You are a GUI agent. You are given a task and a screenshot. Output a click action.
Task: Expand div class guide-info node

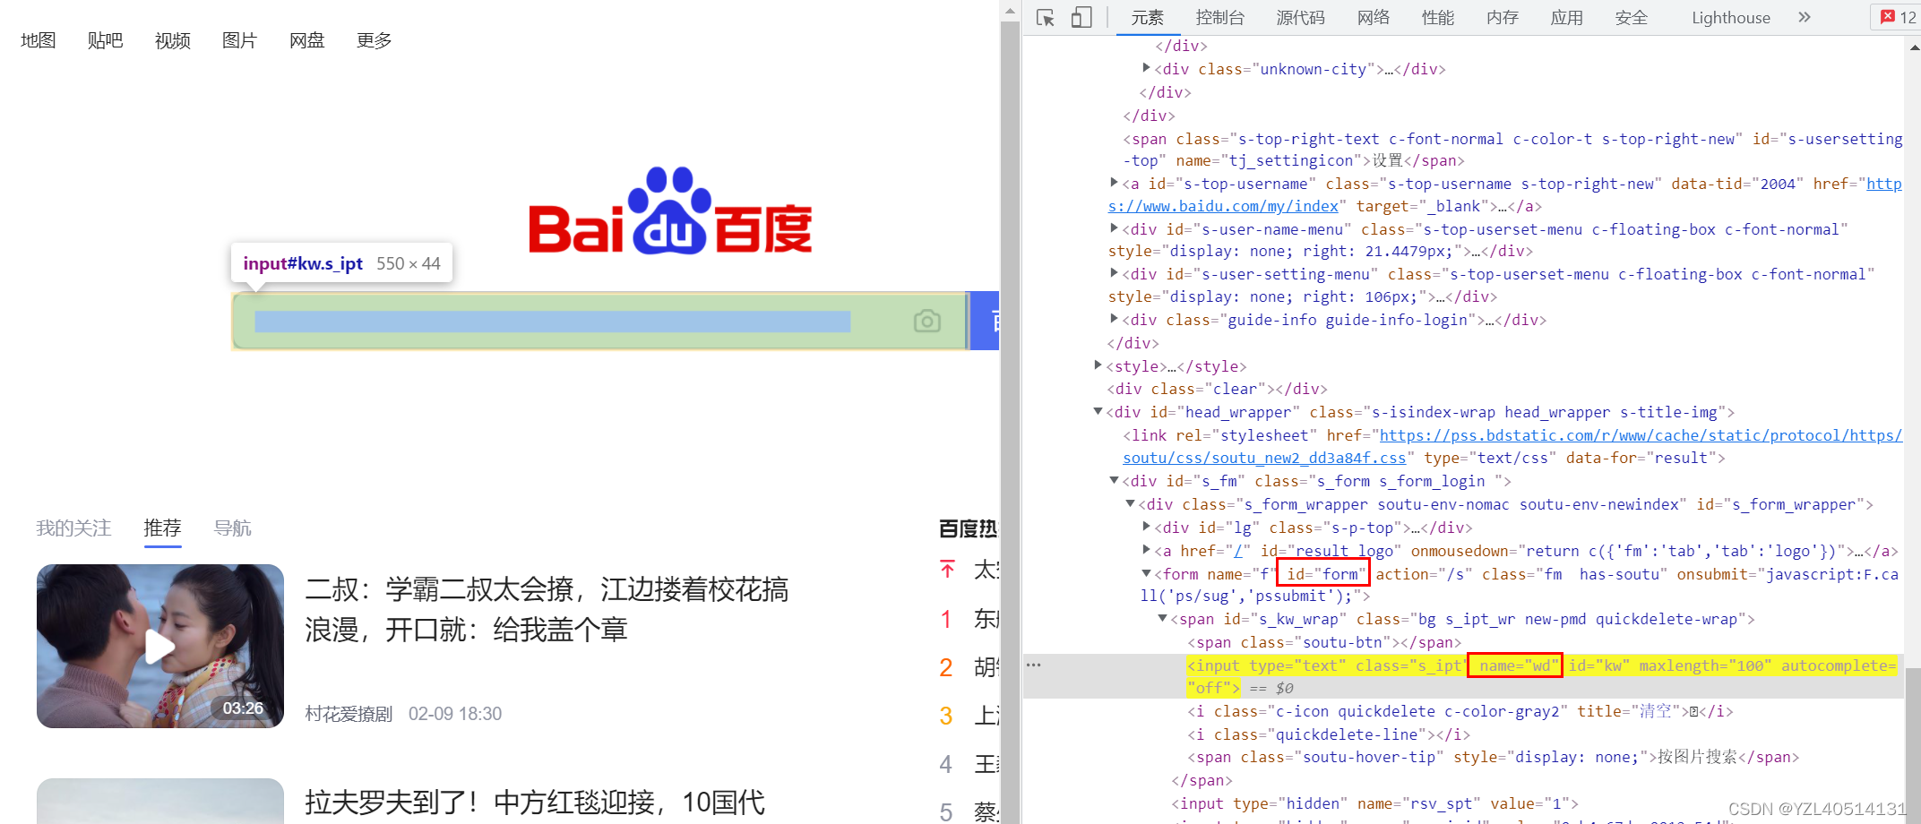click(x=1114, y=319)
